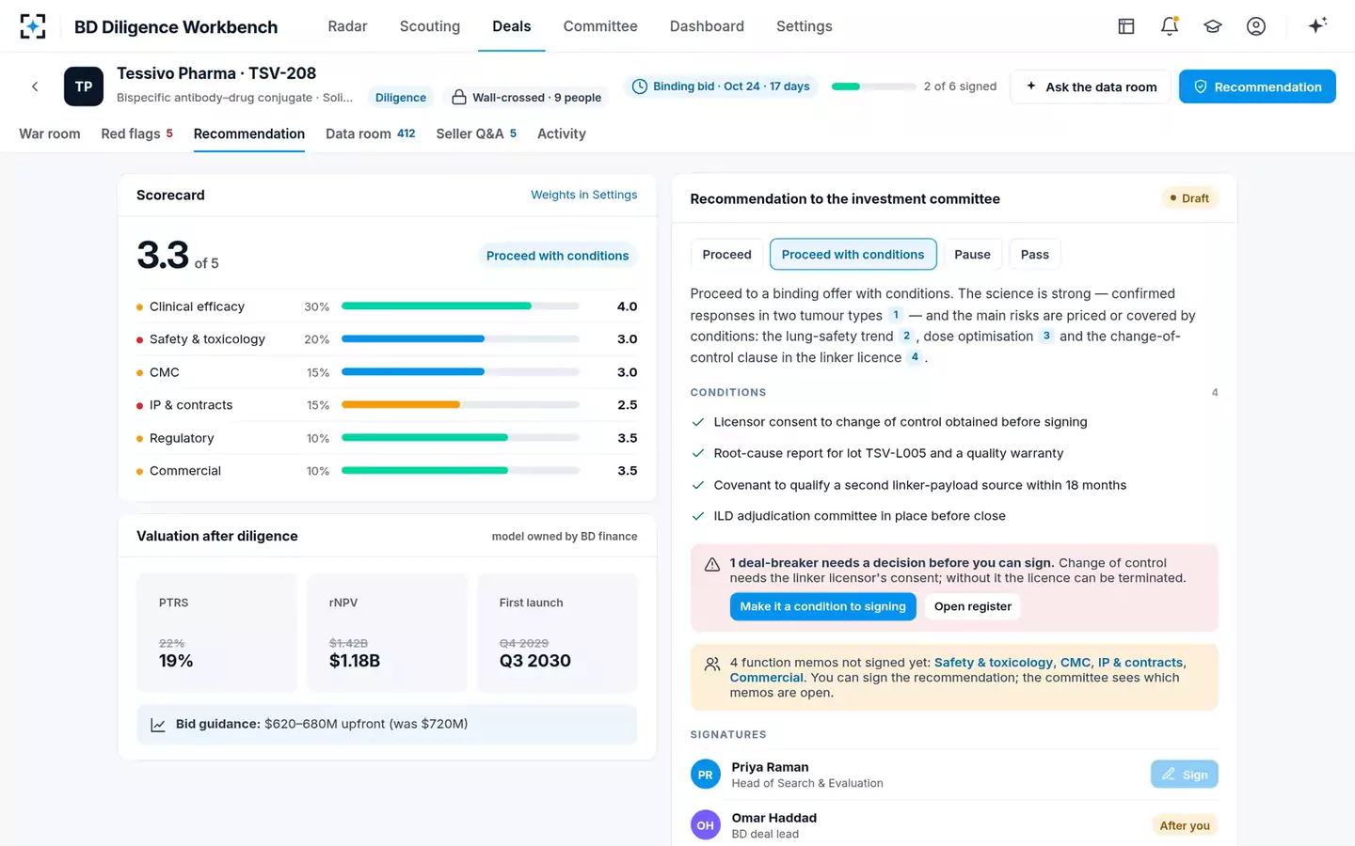Image resolution: width=1355 pixels, height=846 pixels.
Task: Click checkmark for Root-cause report condition
Action: coord(698,453)
